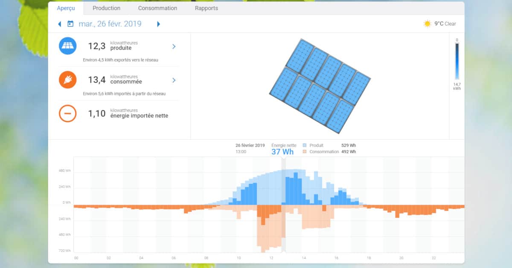This screenshot has width=512, height=268.
Task: Go to next day with right arrow
Action: click(x=159, y=24)
